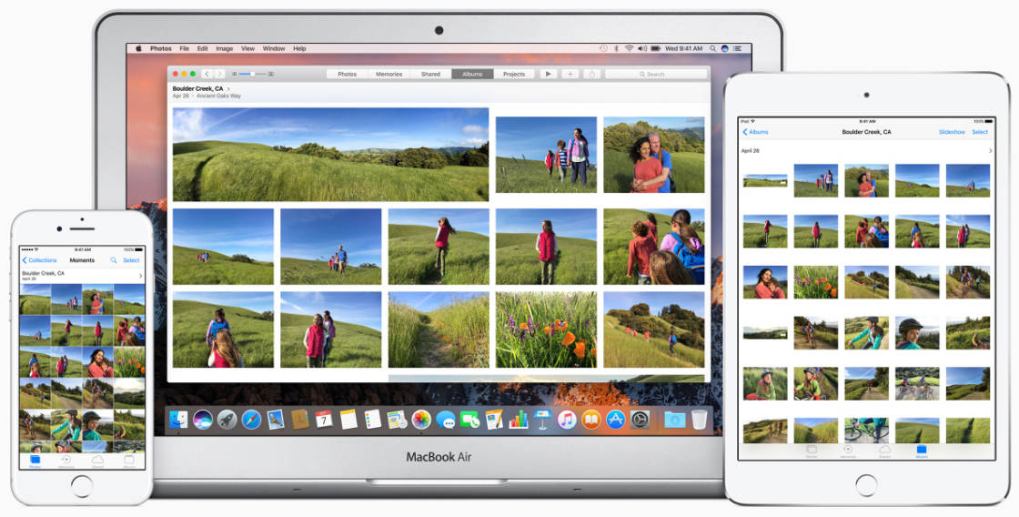This screenshot has width=1019, height=517.
Task: Click the Search field in Mac Photos
Action: click(655, 74)
